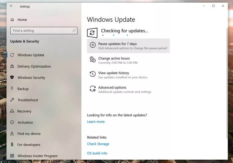Image resolution: width=233 pixels, height=163 pixels.
Task: Click 'Looking for info on the latest updates?' text
Action: coord(117,115)
